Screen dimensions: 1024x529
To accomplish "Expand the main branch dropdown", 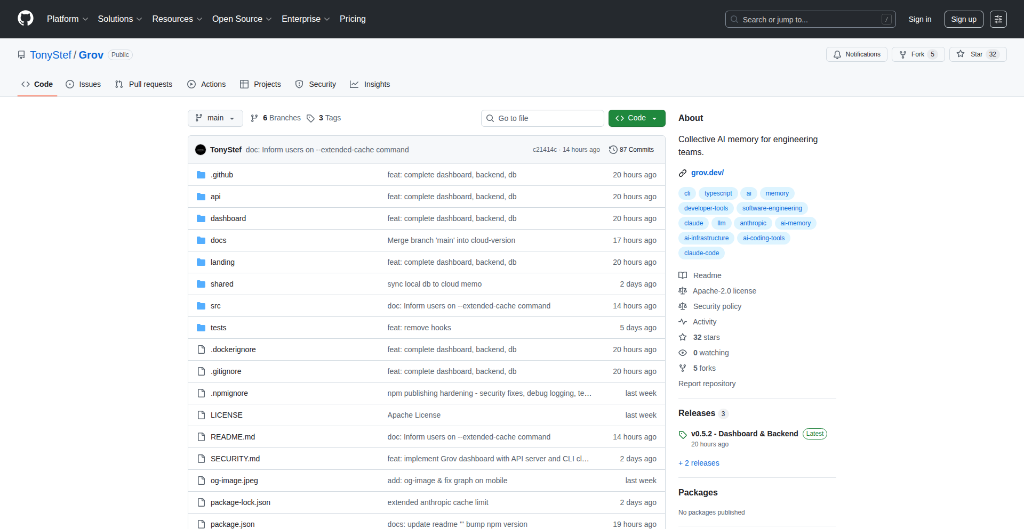I will (x=215, y=118).
